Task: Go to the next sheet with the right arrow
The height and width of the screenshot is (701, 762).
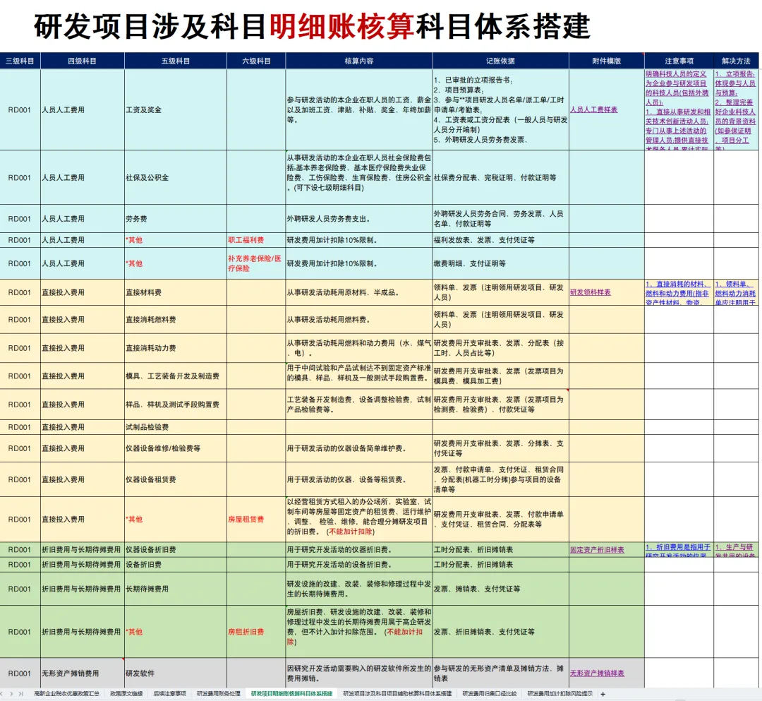Action: pyautogui.click(x=12, y=694)
